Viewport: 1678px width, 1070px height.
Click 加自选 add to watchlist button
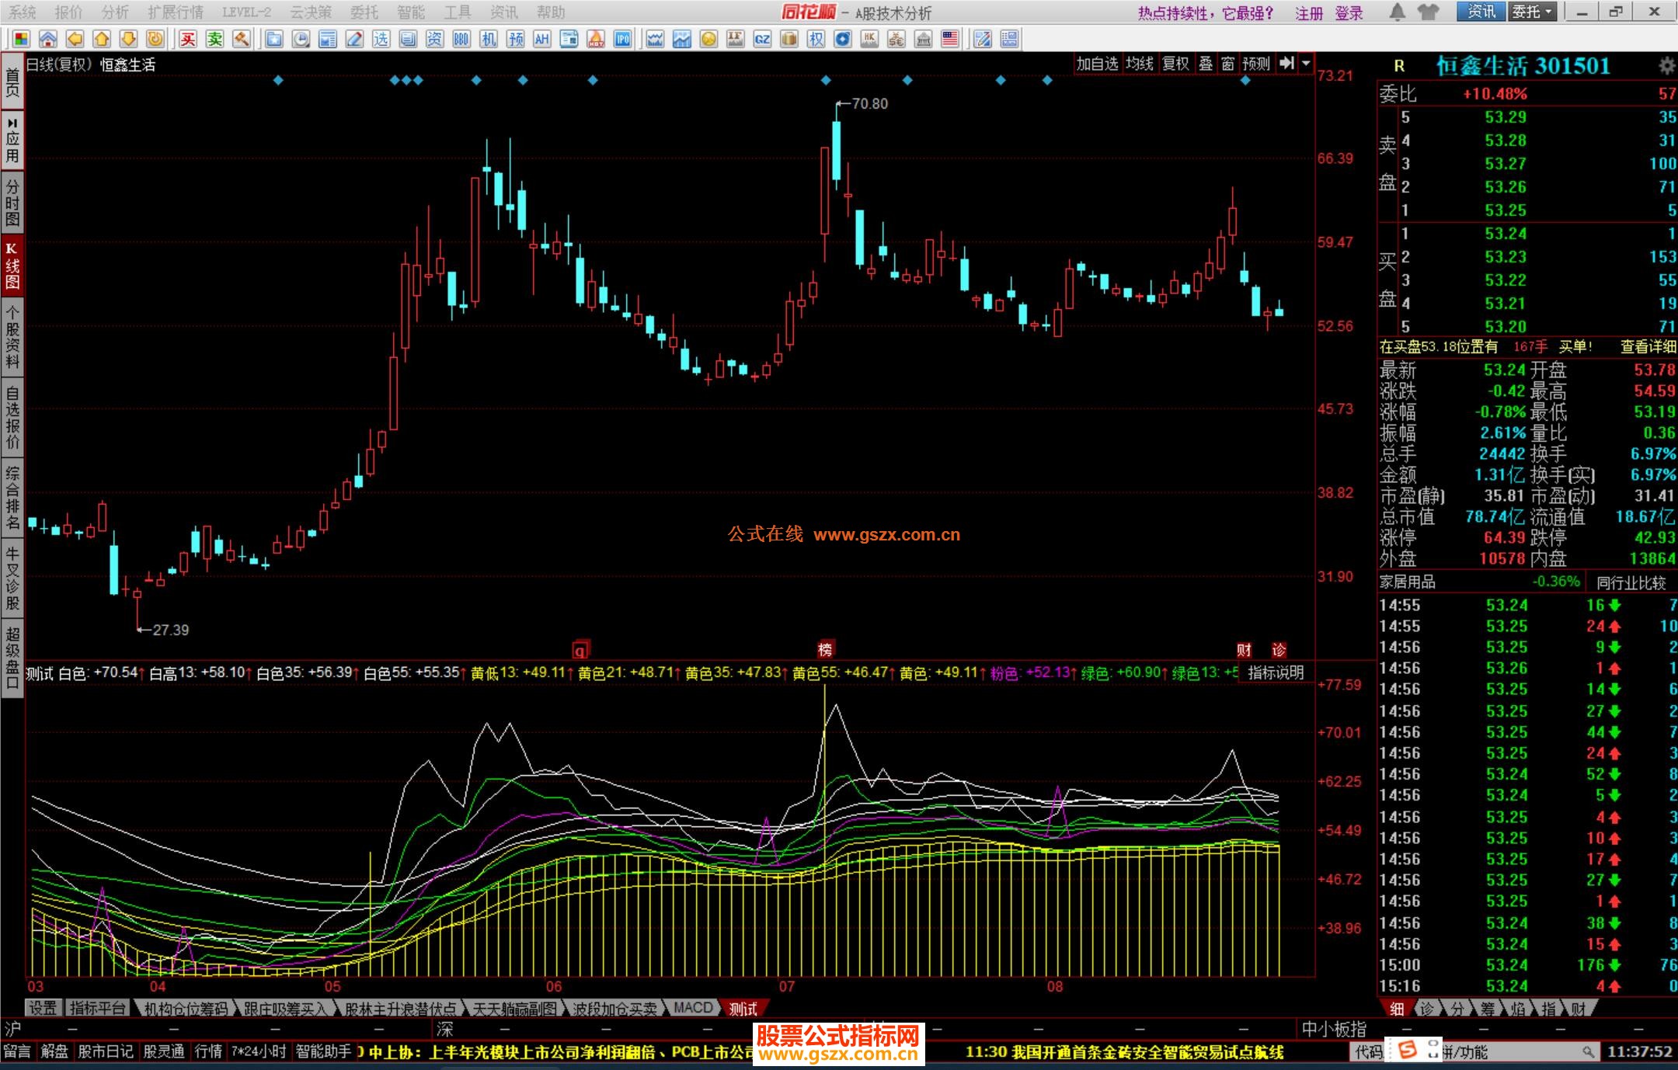tap(1096, 64)
